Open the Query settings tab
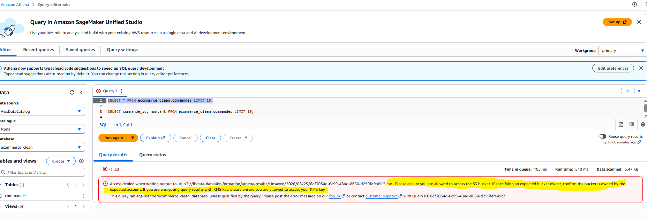This screenshot has width=647, height=220. pos(122,50)
